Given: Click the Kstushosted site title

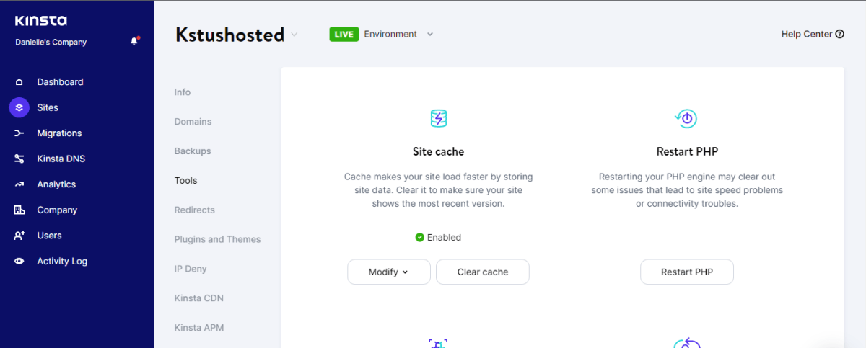Looking at the screenshot, I should point(229,35).
